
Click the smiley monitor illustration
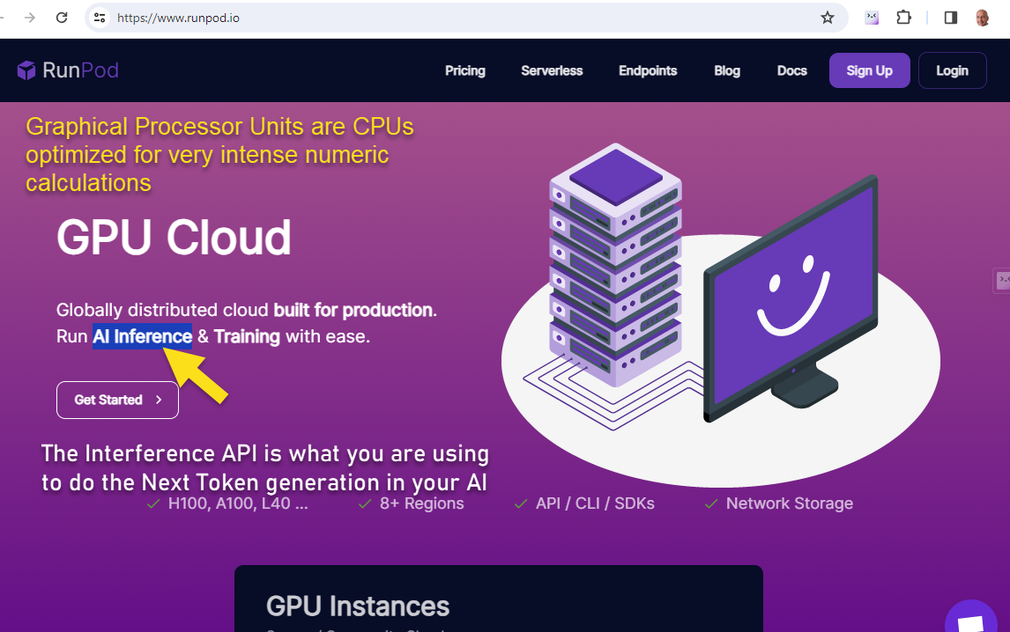tap(792, 299)
